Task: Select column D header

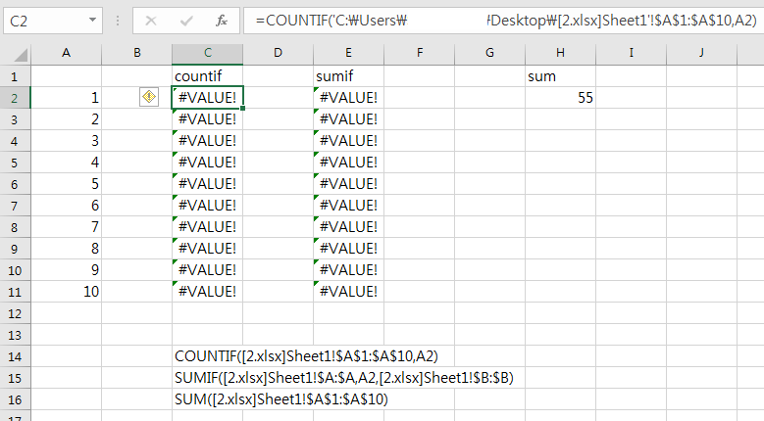Action: (x=278, y=53)
